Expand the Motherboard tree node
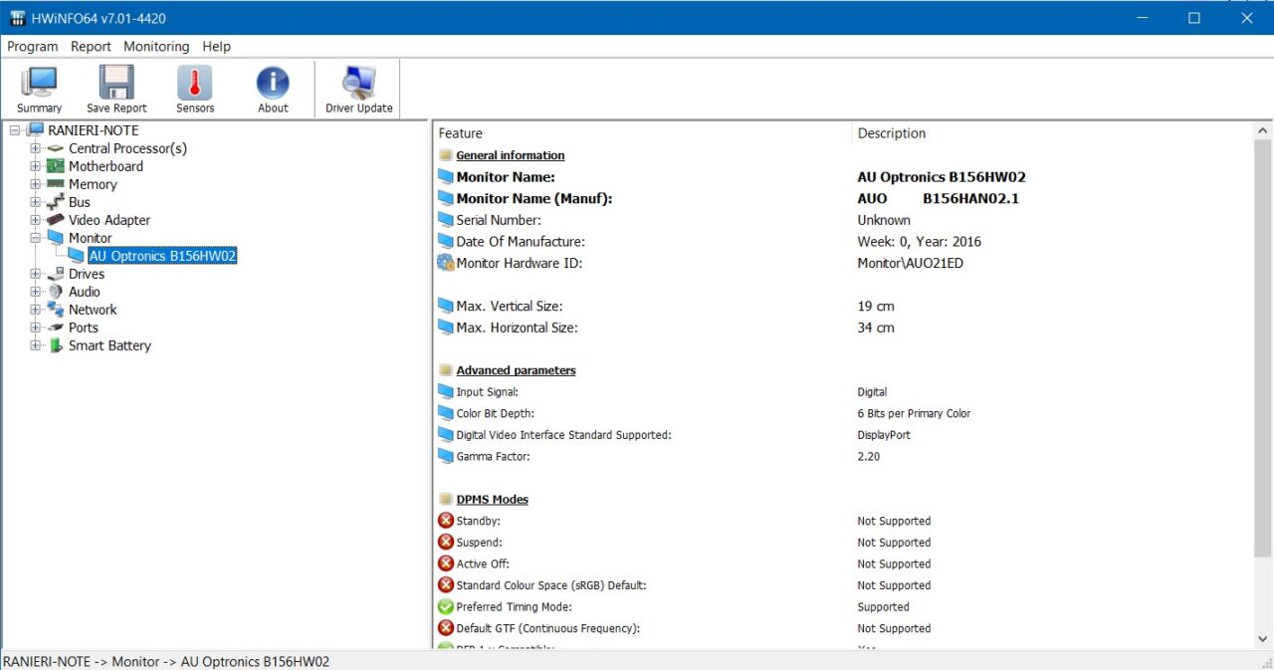Screen dimensions: 1274x670 pos(36,166)
